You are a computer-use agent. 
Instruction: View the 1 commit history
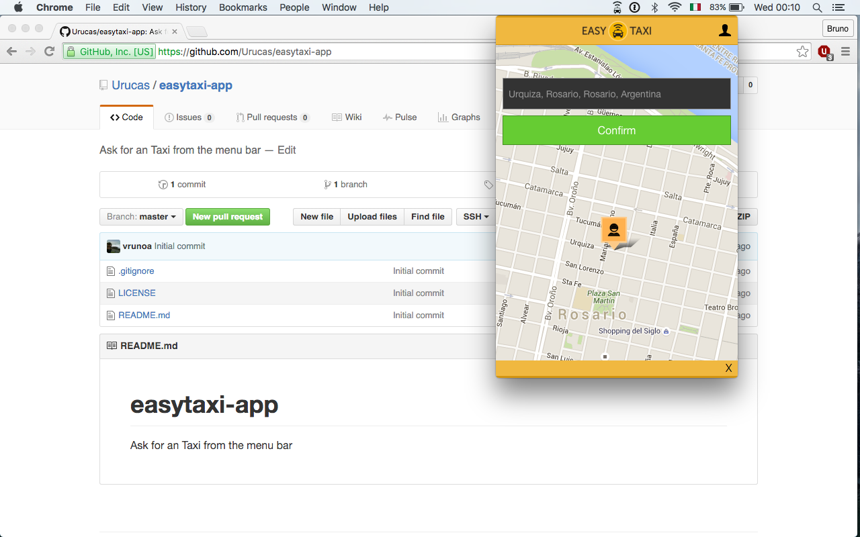182,185
